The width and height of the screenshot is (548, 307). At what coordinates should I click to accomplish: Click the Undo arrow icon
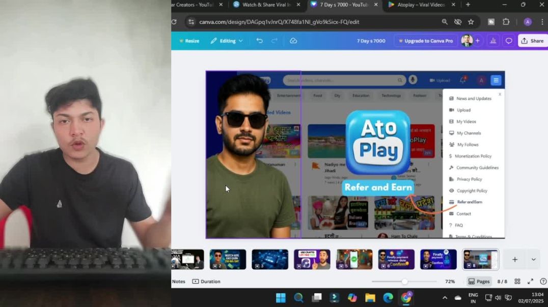(x=260, y=41)
